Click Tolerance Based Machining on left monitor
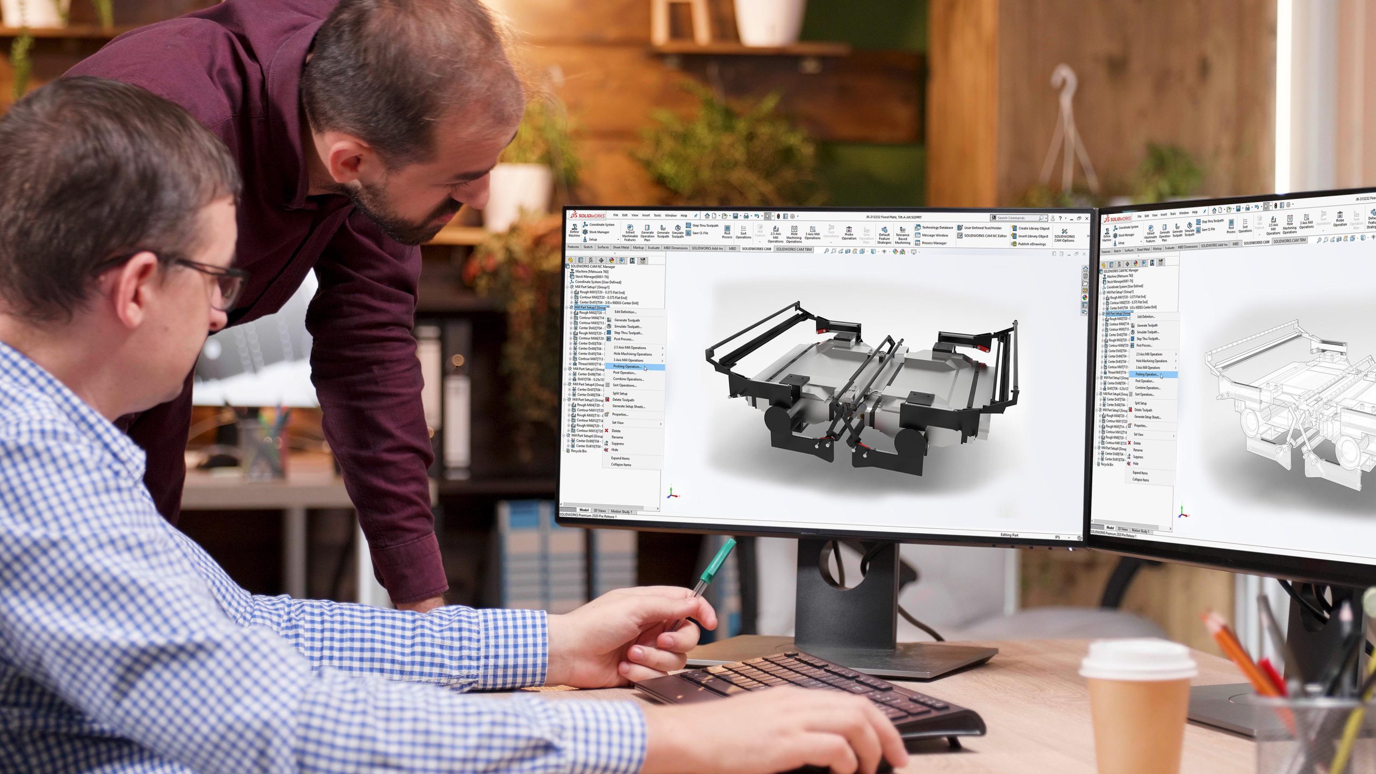Image resolution: width=1376 pixels, height=774 pixels. pos(902,236)
